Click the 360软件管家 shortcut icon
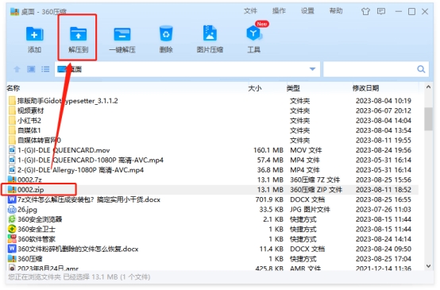Image resolution: width=440 pixels, height=290 pixels. pyautogui.click(x=12, y=239)
